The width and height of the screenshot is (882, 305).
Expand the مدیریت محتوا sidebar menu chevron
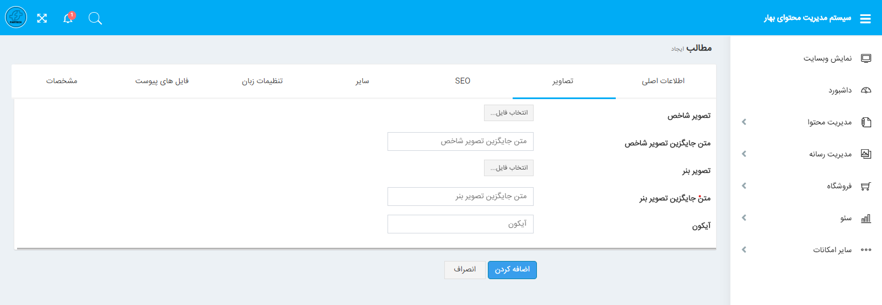[744, 122]
